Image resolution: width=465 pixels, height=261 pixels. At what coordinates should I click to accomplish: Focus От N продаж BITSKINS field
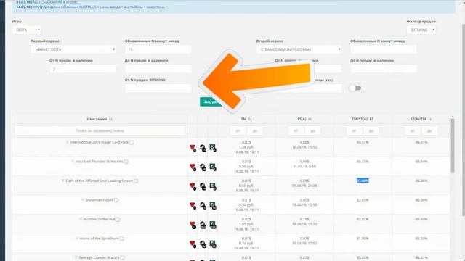[x=158, y=88]
